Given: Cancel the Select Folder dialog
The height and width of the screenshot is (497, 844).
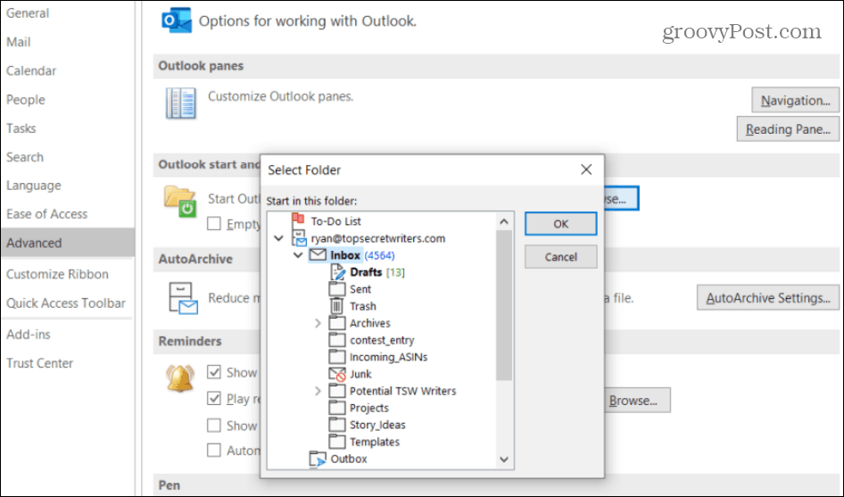Looking at the screenshot, I should [x=561, y=257].
